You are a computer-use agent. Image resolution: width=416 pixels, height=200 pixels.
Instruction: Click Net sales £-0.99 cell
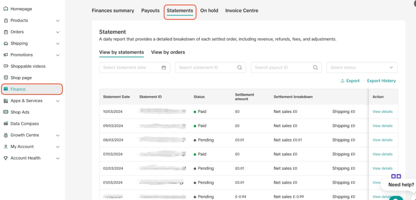pos(289,197)
